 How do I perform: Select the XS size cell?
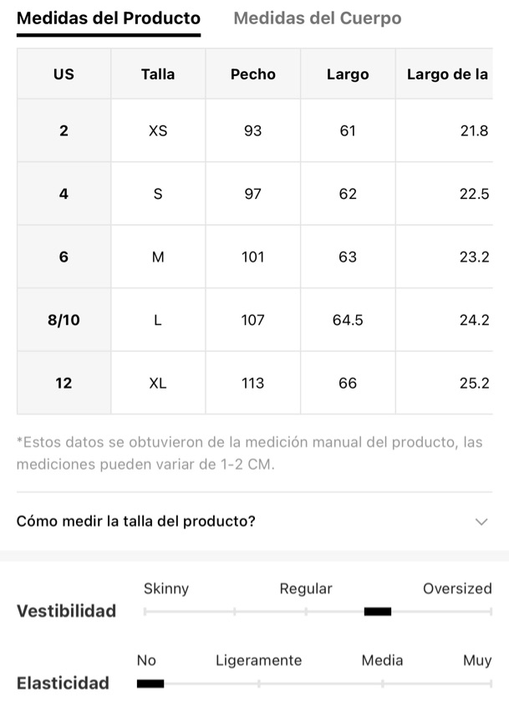[158, 130]
